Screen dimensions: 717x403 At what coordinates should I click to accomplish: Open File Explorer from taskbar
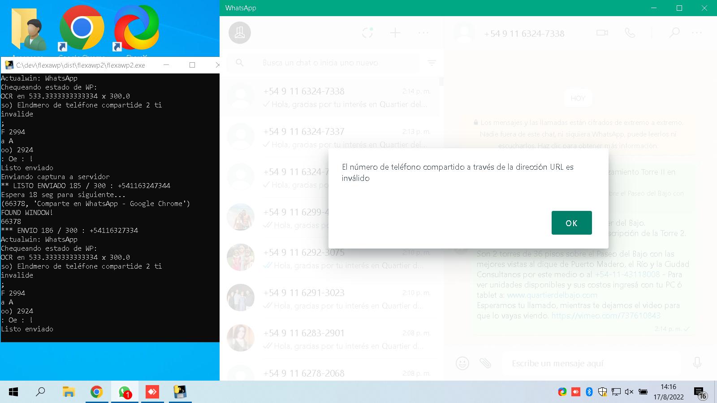(x=69, y=392)
